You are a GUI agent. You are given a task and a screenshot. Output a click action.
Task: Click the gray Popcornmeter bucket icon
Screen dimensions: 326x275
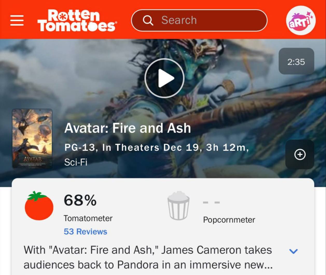178,206
